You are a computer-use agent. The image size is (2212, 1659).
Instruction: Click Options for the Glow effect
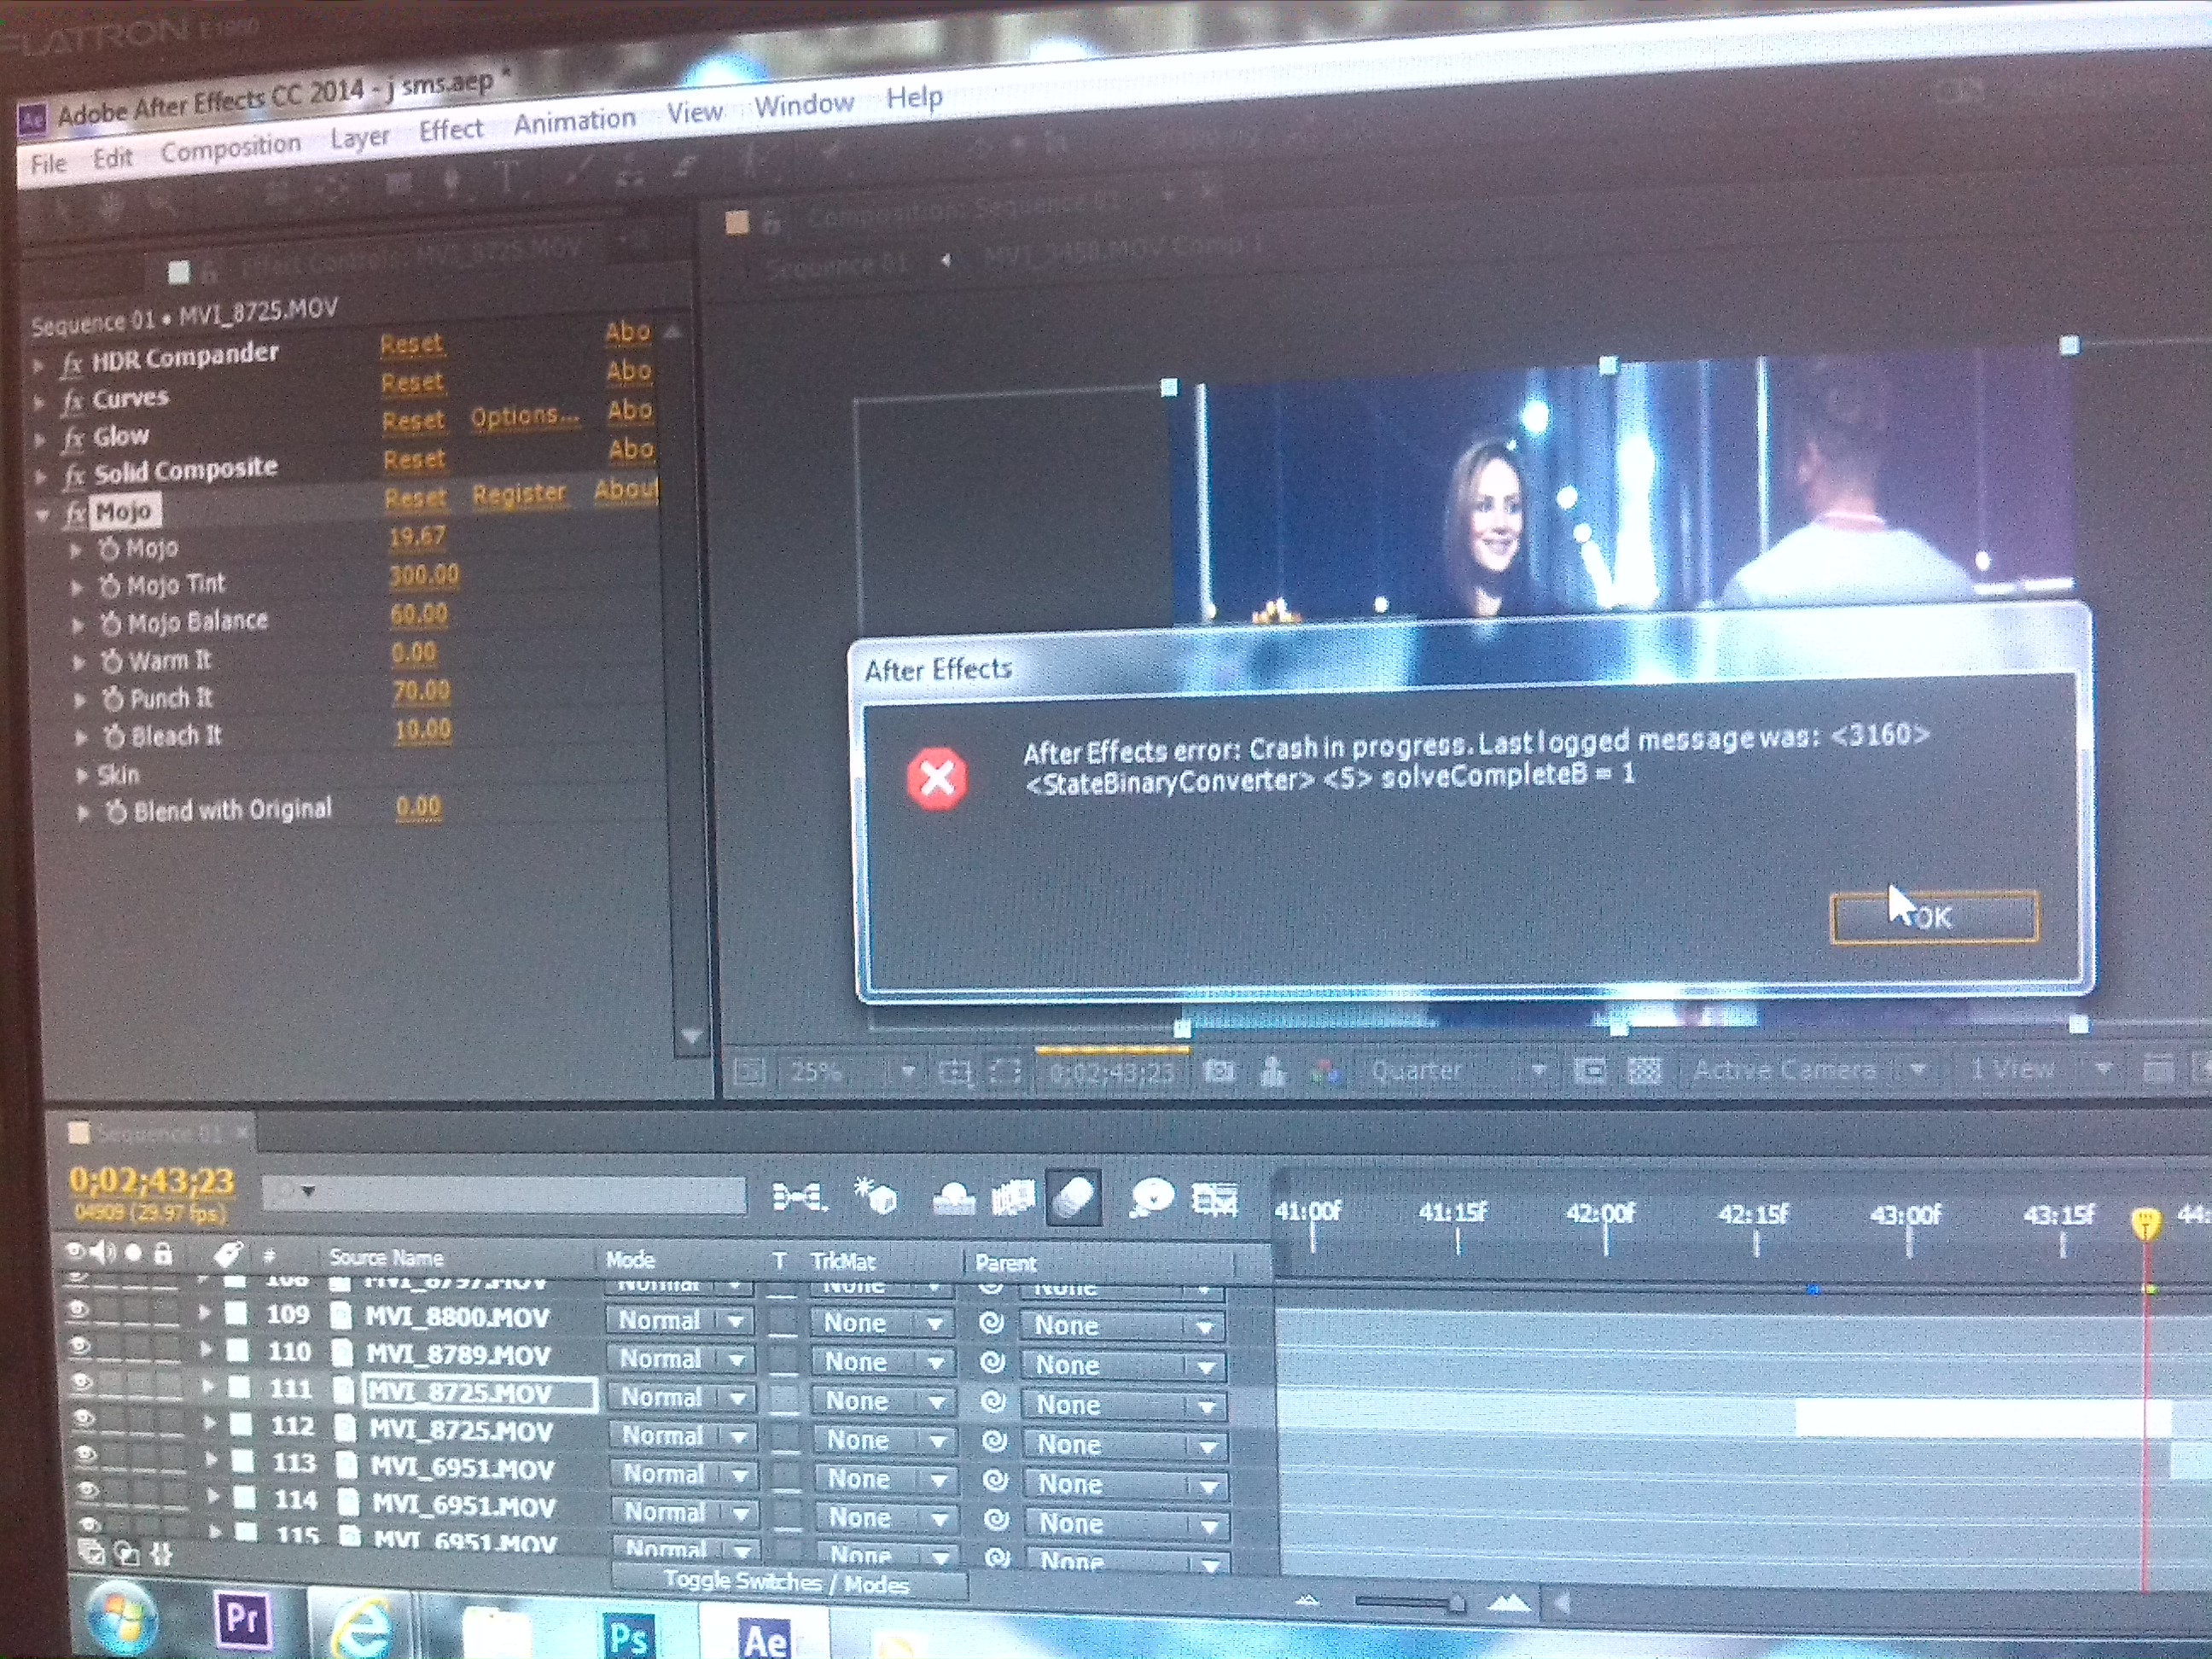[524, 416]
